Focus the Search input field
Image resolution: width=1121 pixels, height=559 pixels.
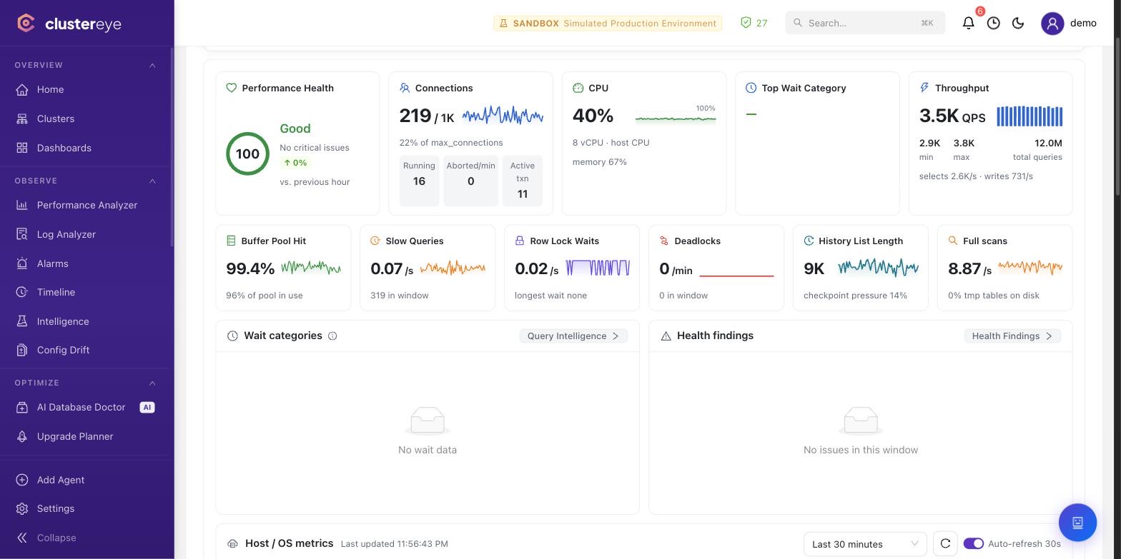pyautogui.click(x=865, y=23)
